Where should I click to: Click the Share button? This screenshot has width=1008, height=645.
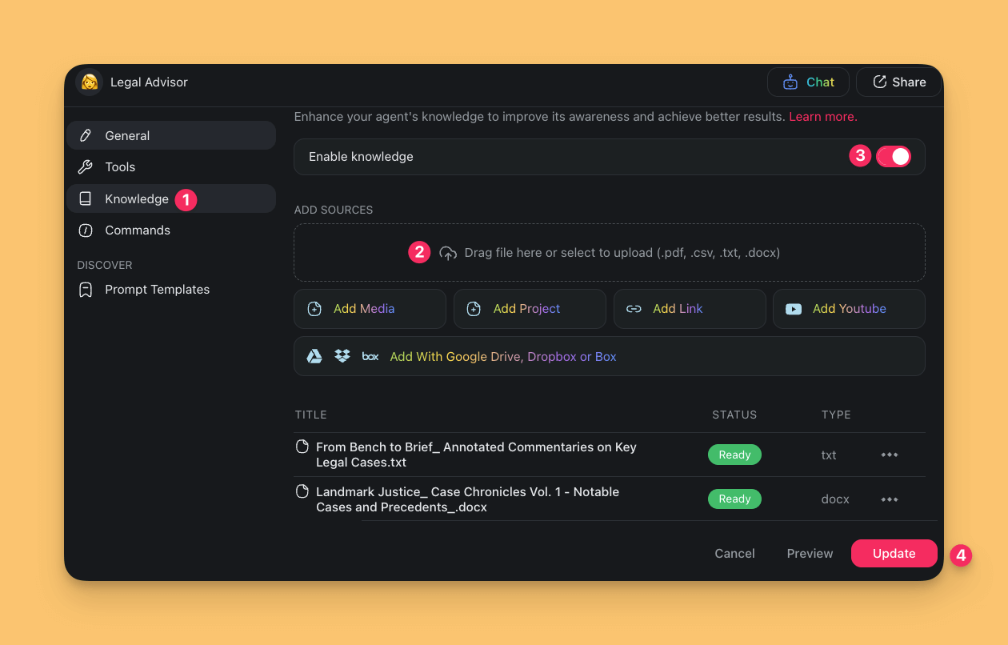(x=898, y=82)
